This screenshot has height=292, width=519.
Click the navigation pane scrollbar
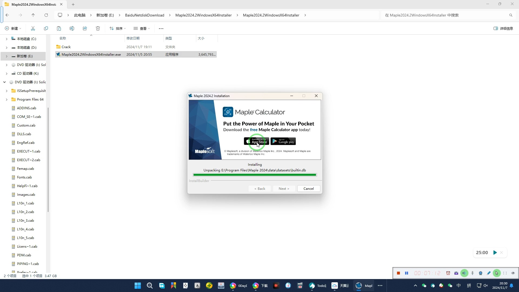click(x=48, y=160)
